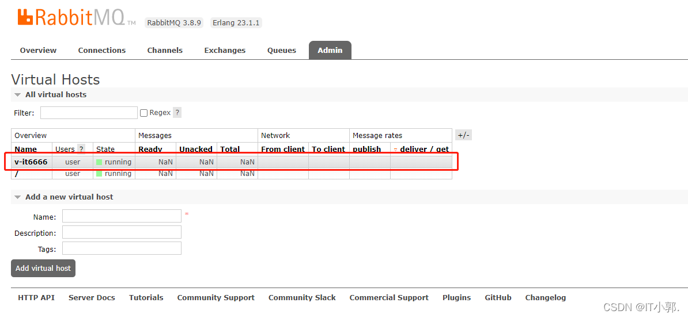Click the deliver / get sort arrow
The height and width of the screenshot is (318, 688).
pos(396,150)
